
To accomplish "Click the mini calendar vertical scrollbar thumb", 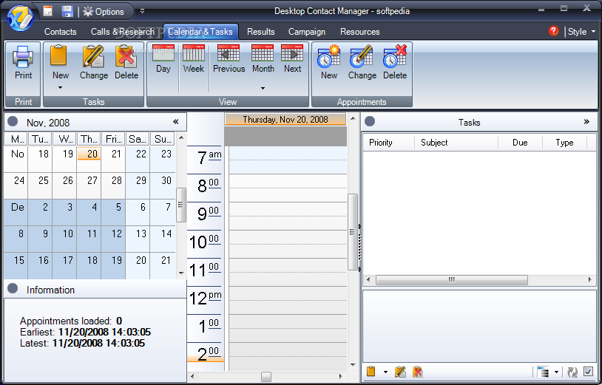I will click(181, 205).
